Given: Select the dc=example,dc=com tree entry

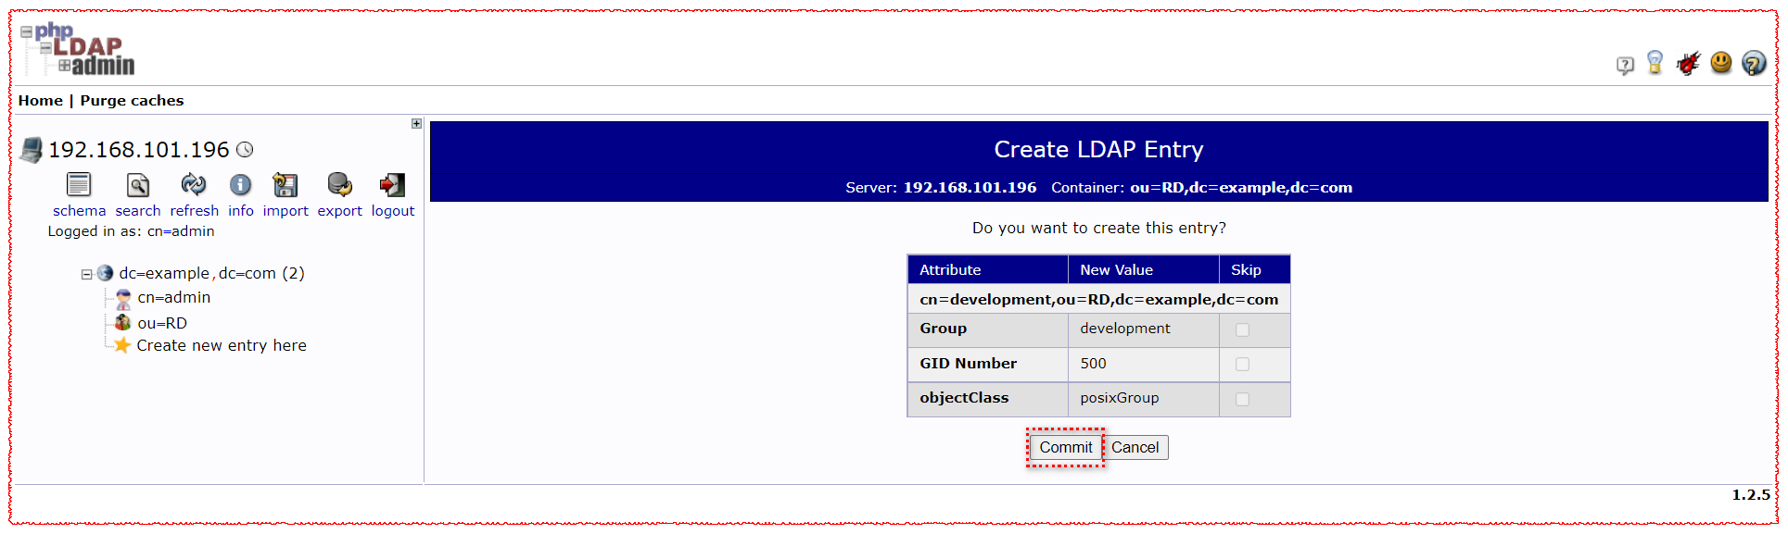Looking at the screenshot, I should [x=211, y=273].
